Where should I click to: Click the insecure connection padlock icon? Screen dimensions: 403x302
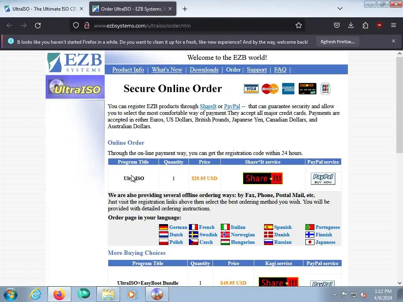[x=87, y=26]
